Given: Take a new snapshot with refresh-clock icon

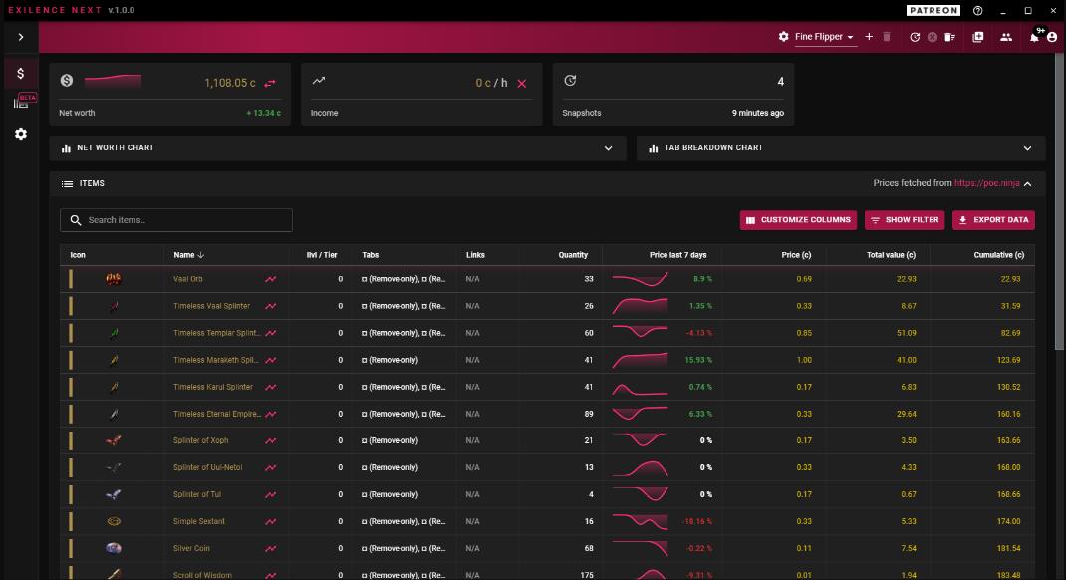Looking at the screenshot, I should (915, 37).
